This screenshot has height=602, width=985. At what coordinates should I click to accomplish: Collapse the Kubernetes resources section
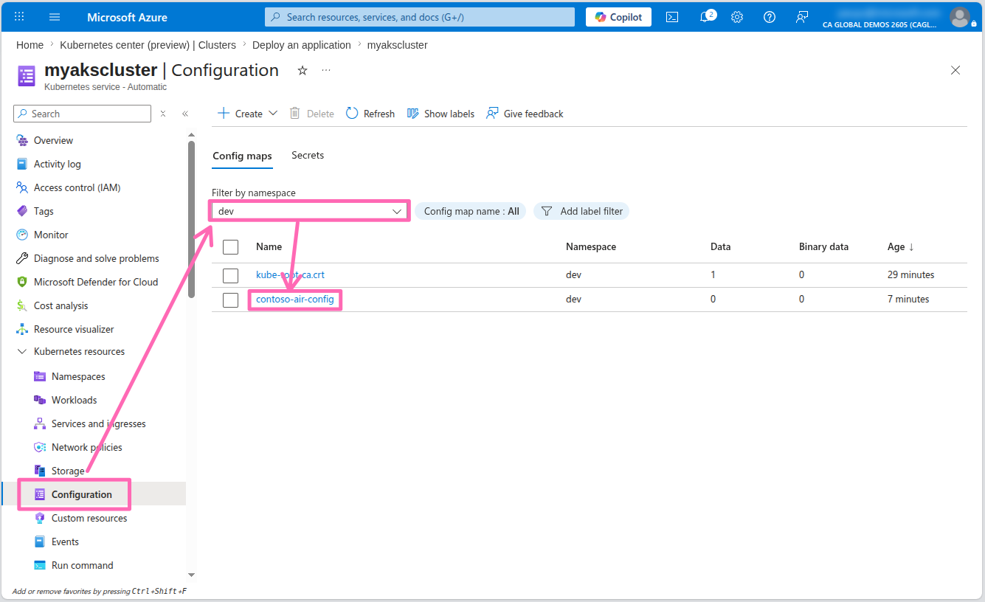click(x=22, y=352)
